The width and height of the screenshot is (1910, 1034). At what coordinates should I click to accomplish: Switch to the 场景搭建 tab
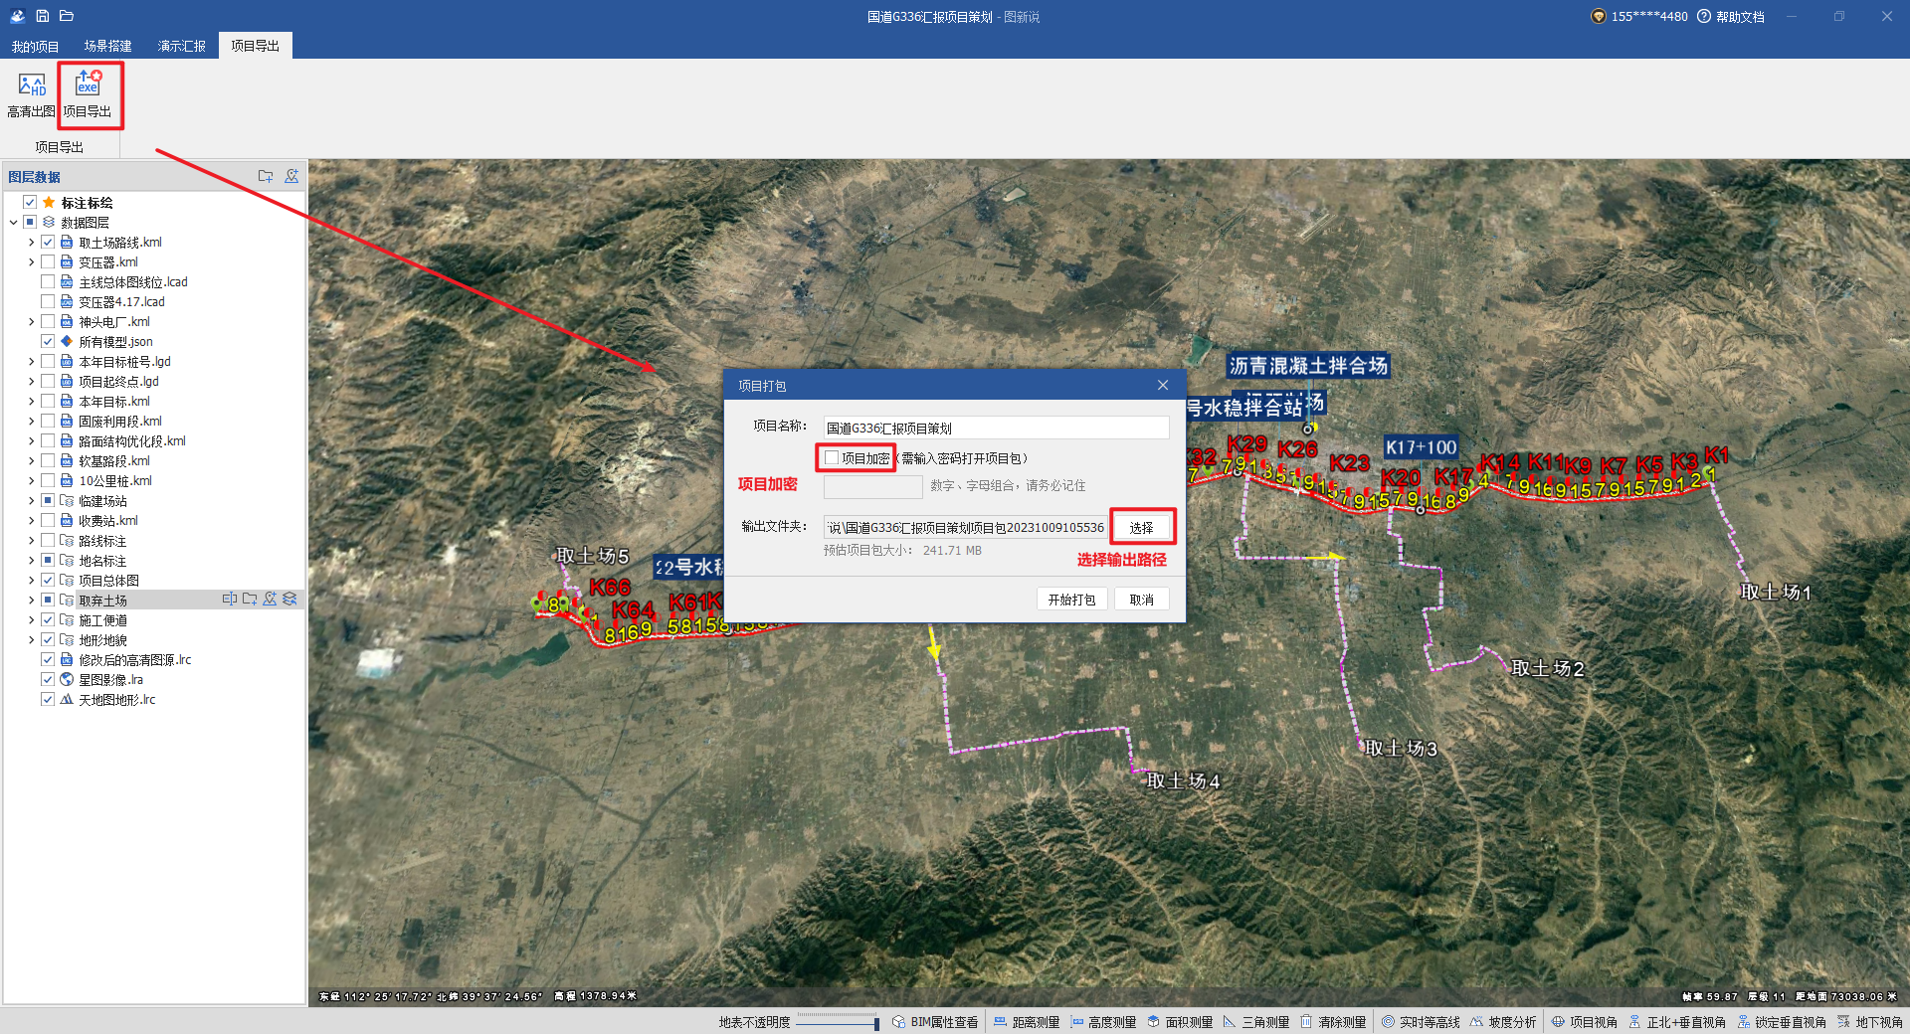(107, 47)
